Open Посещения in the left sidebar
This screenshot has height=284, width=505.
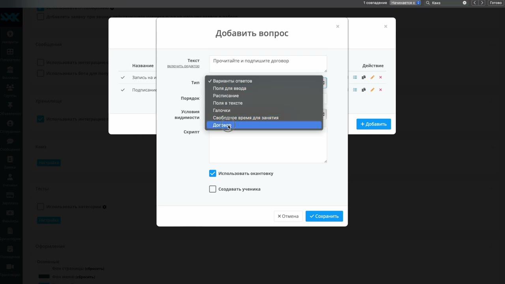10,252
